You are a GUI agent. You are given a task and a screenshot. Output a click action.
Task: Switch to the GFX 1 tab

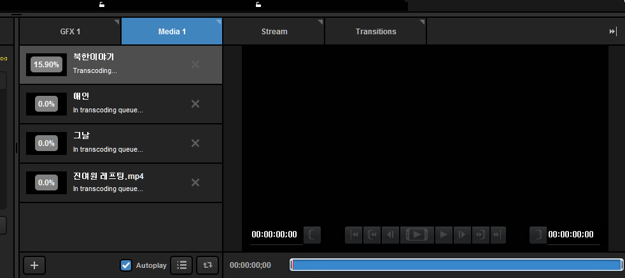pos(70,32)
